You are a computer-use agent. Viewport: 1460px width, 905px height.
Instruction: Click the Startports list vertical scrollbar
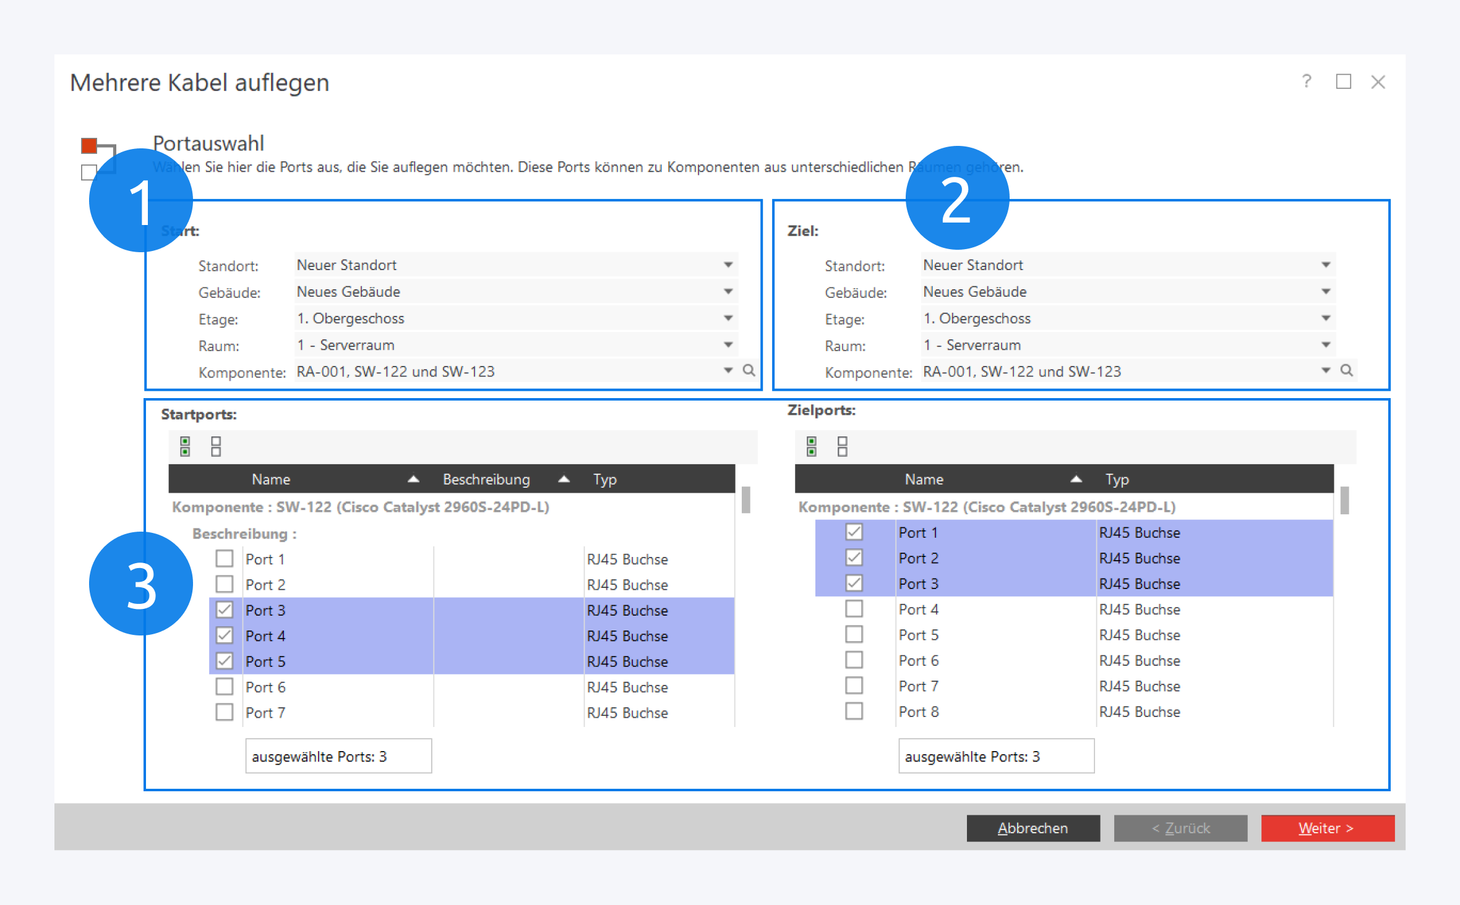tap(746, 499)
